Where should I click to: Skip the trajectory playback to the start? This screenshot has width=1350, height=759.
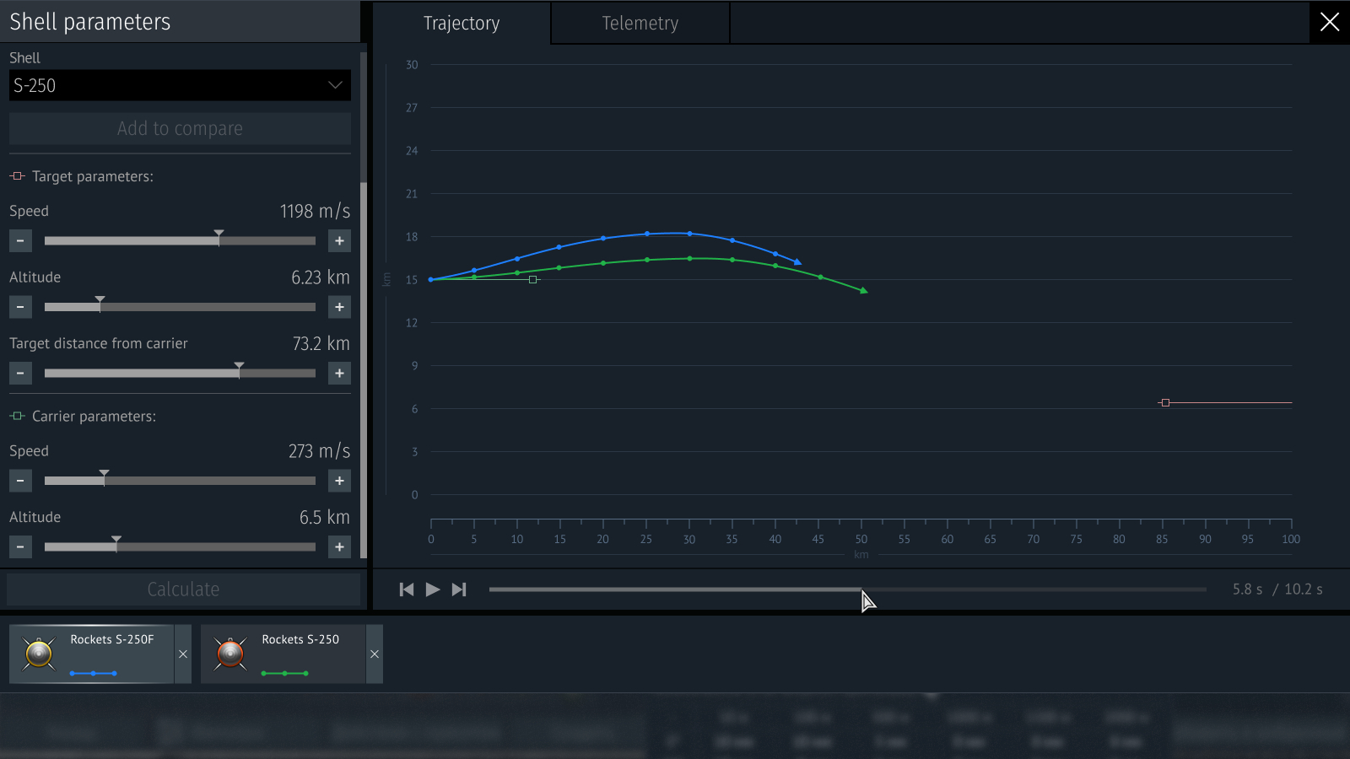[407, 589]
